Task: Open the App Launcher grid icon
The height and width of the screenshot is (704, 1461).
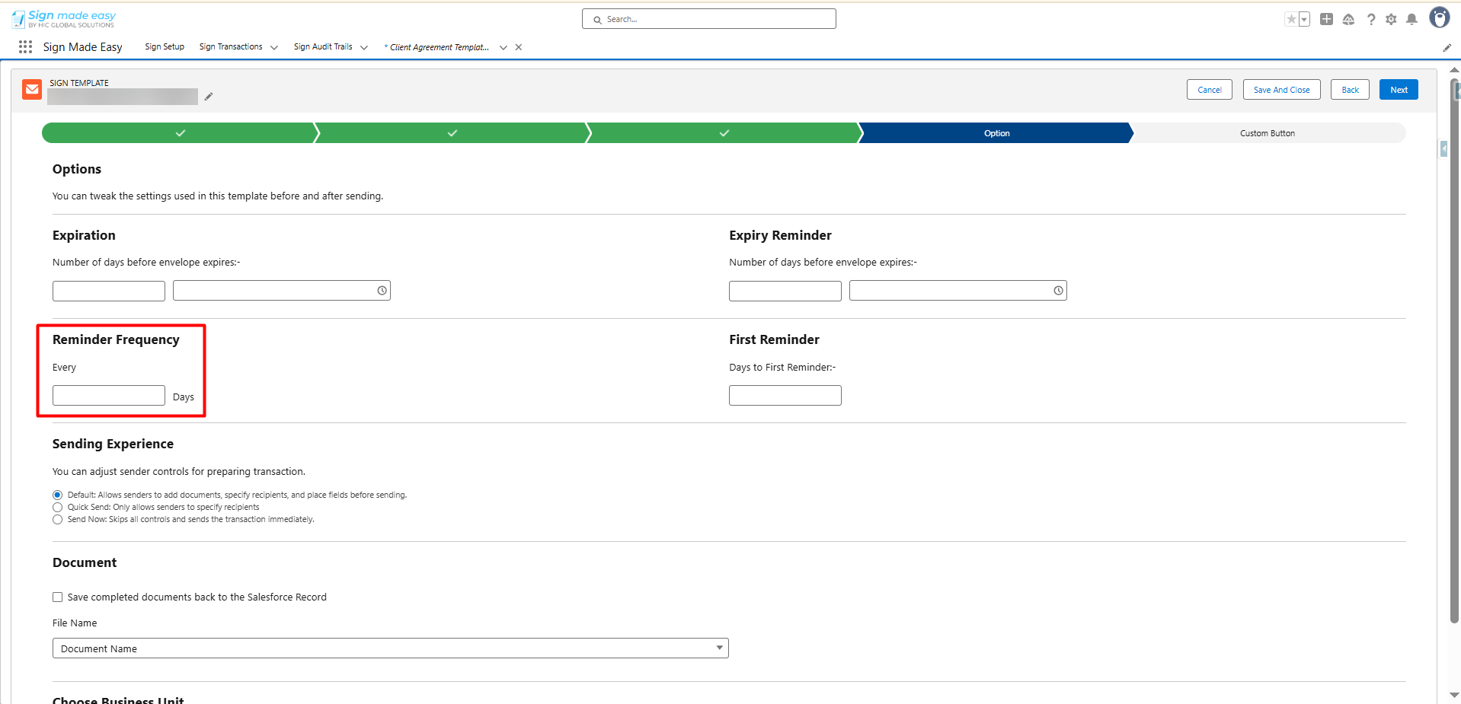Action: click(25, 47)
